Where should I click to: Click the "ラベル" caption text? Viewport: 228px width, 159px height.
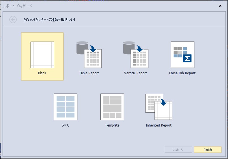click(65, 125)
